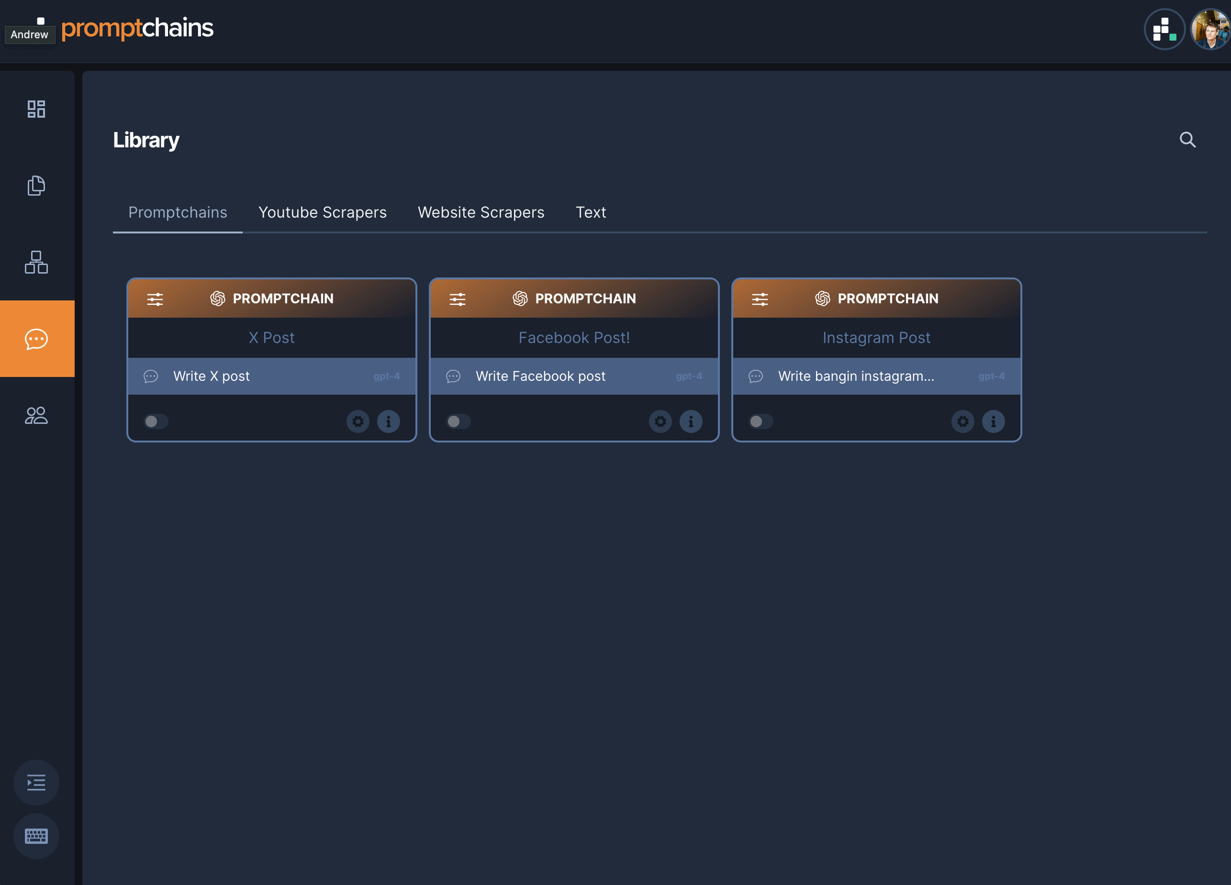This screenshot has width=1231, height=885.
Task: Switch to the Text tab
Action: coord(591,212)
